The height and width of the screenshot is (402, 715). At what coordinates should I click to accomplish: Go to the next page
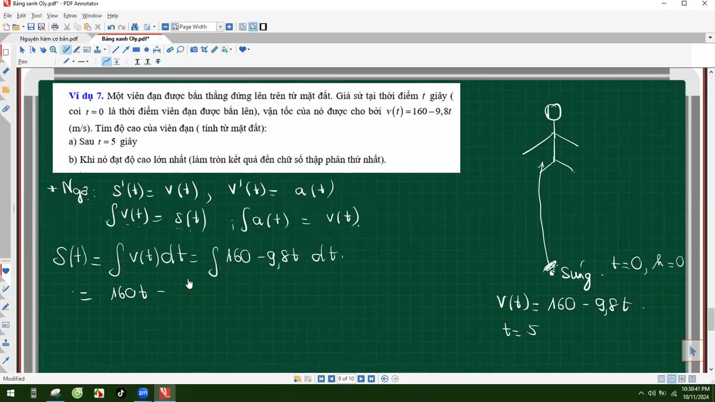(x=361, y=379)
